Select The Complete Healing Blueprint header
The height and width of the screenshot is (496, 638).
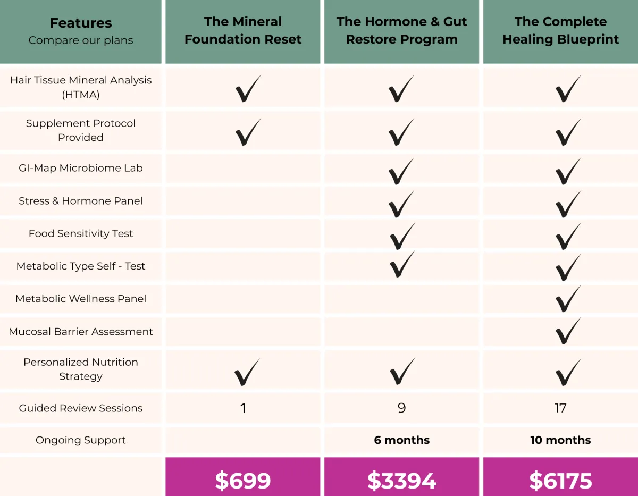(x=560, y=32)
